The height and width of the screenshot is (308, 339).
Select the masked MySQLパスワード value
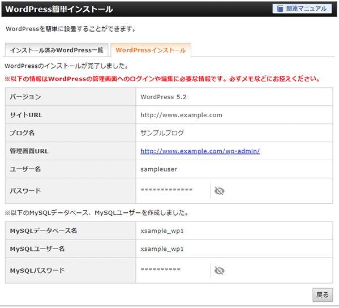point(160,269)
